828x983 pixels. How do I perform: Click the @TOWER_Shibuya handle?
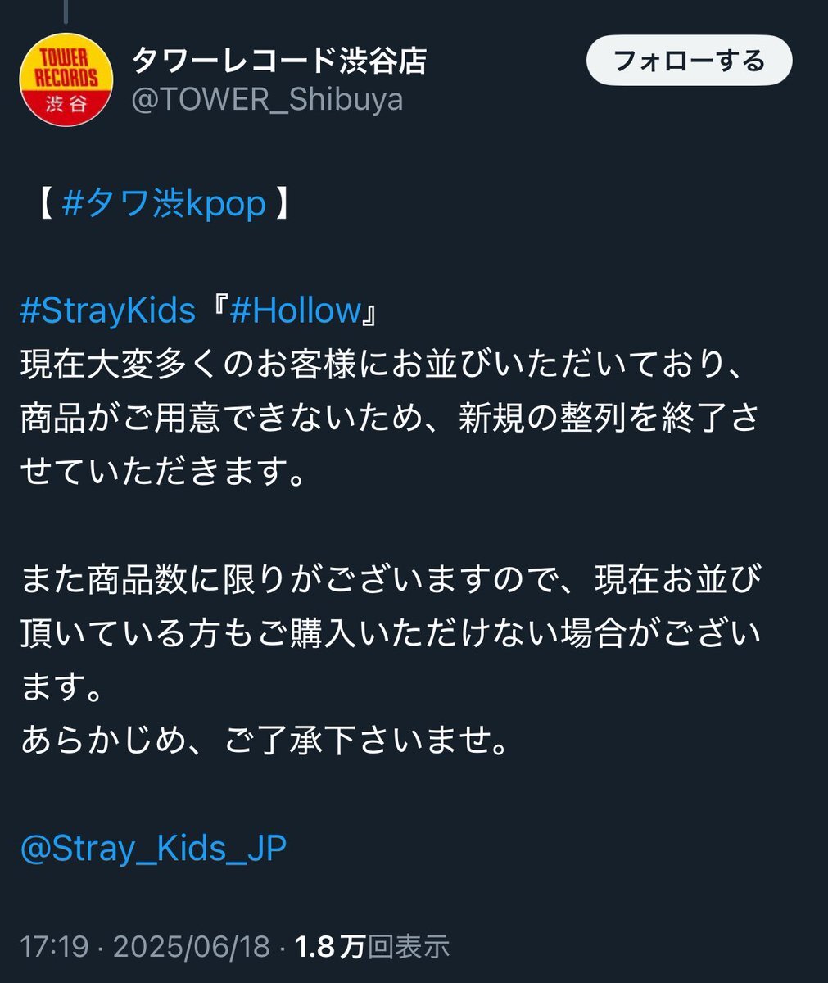tap(268, 99)
